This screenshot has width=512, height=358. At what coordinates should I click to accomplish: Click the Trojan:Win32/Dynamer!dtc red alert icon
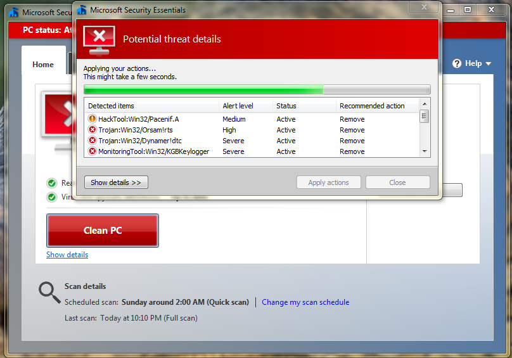[93, 141]
